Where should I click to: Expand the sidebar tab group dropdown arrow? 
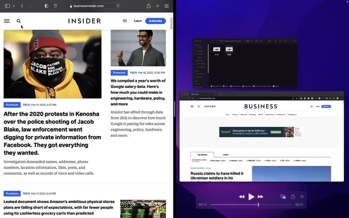click(x=13, y=6)
